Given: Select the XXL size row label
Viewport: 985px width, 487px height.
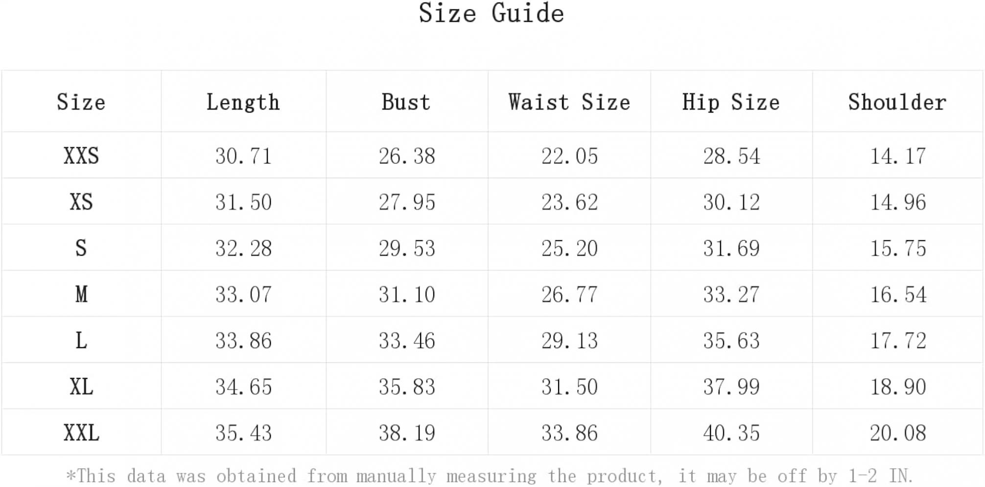Looking at the screenshot, I should click(81, 433).
